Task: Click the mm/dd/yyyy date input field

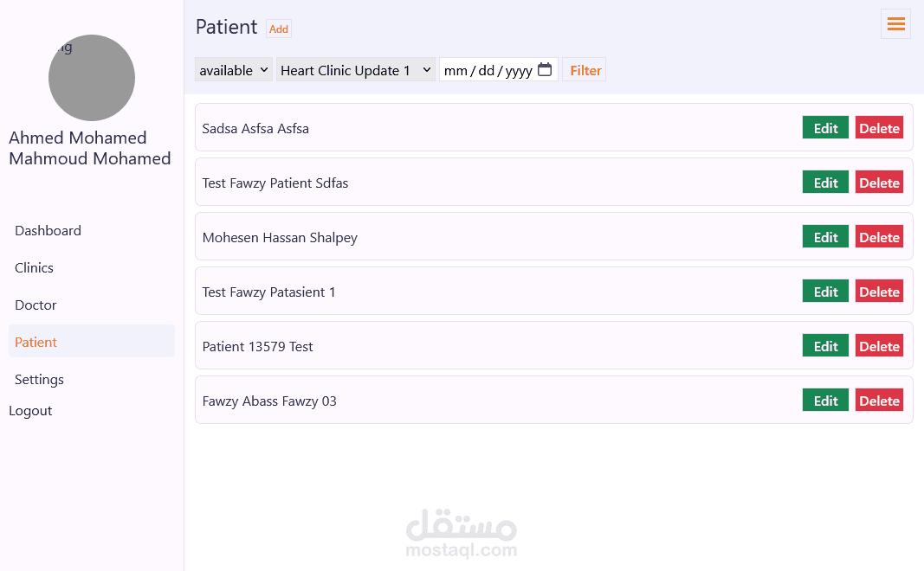Action: tap(488, 70)
